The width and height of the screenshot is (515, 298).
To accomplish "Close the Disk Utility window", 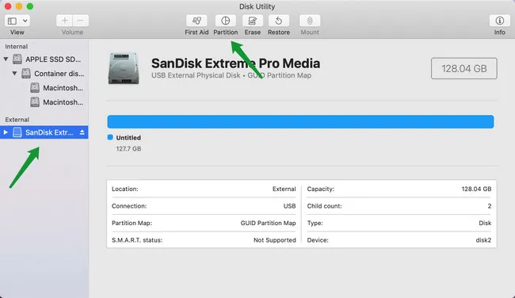I will click(x=8, y=6).
